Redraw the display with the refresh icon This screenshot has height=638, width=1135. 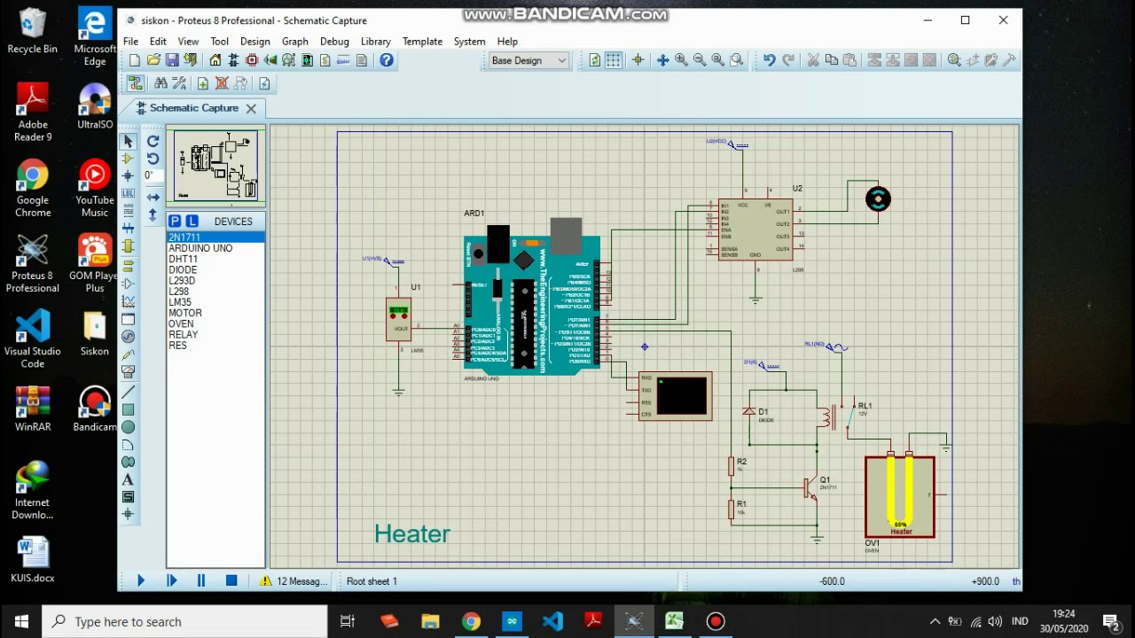pos(594,60)
